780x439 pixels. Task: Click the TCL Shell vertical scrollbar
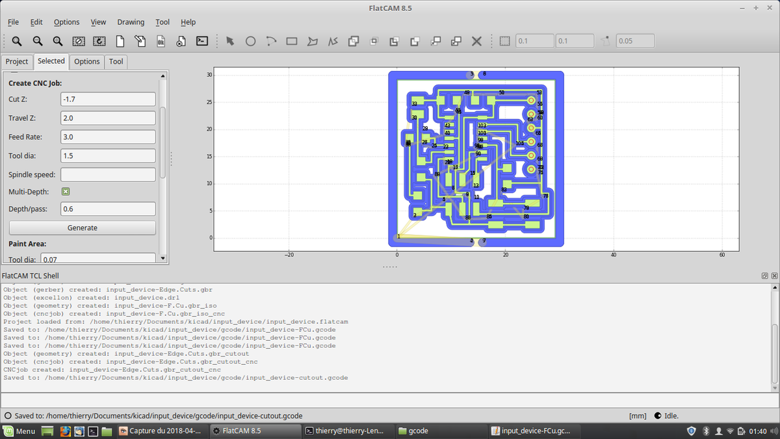(x=773, y=338)
